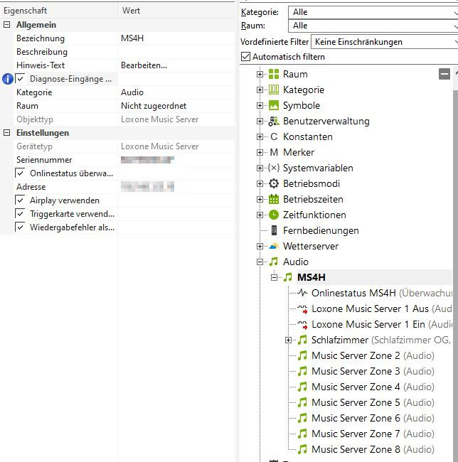Expand the Schlafzimmer tree node
This screenshot has height=462, width=458.
(289, 340)
